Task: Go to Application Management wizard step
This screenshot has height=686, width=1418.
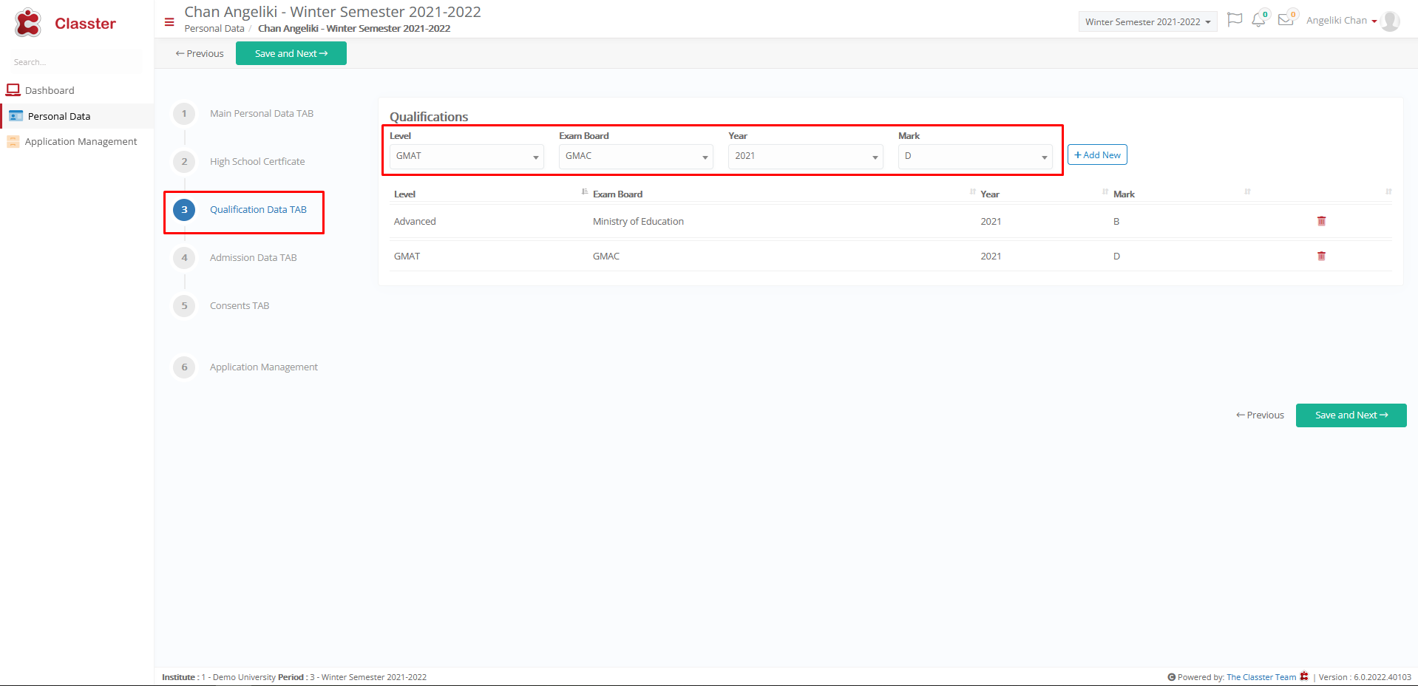Action: click(264, 367)
